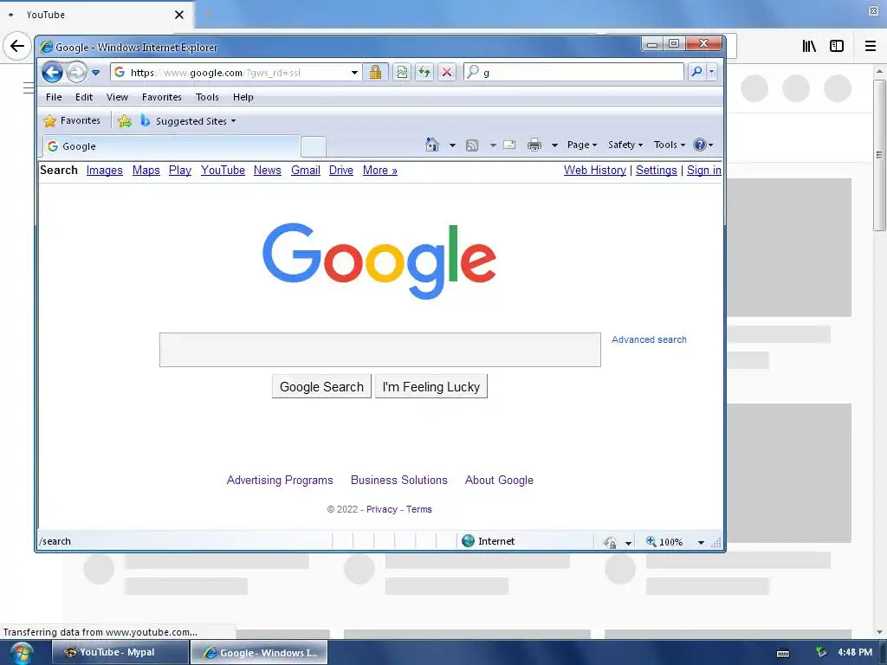Open the Safety command bar menu
887x665 pixels.
[625, 145]
